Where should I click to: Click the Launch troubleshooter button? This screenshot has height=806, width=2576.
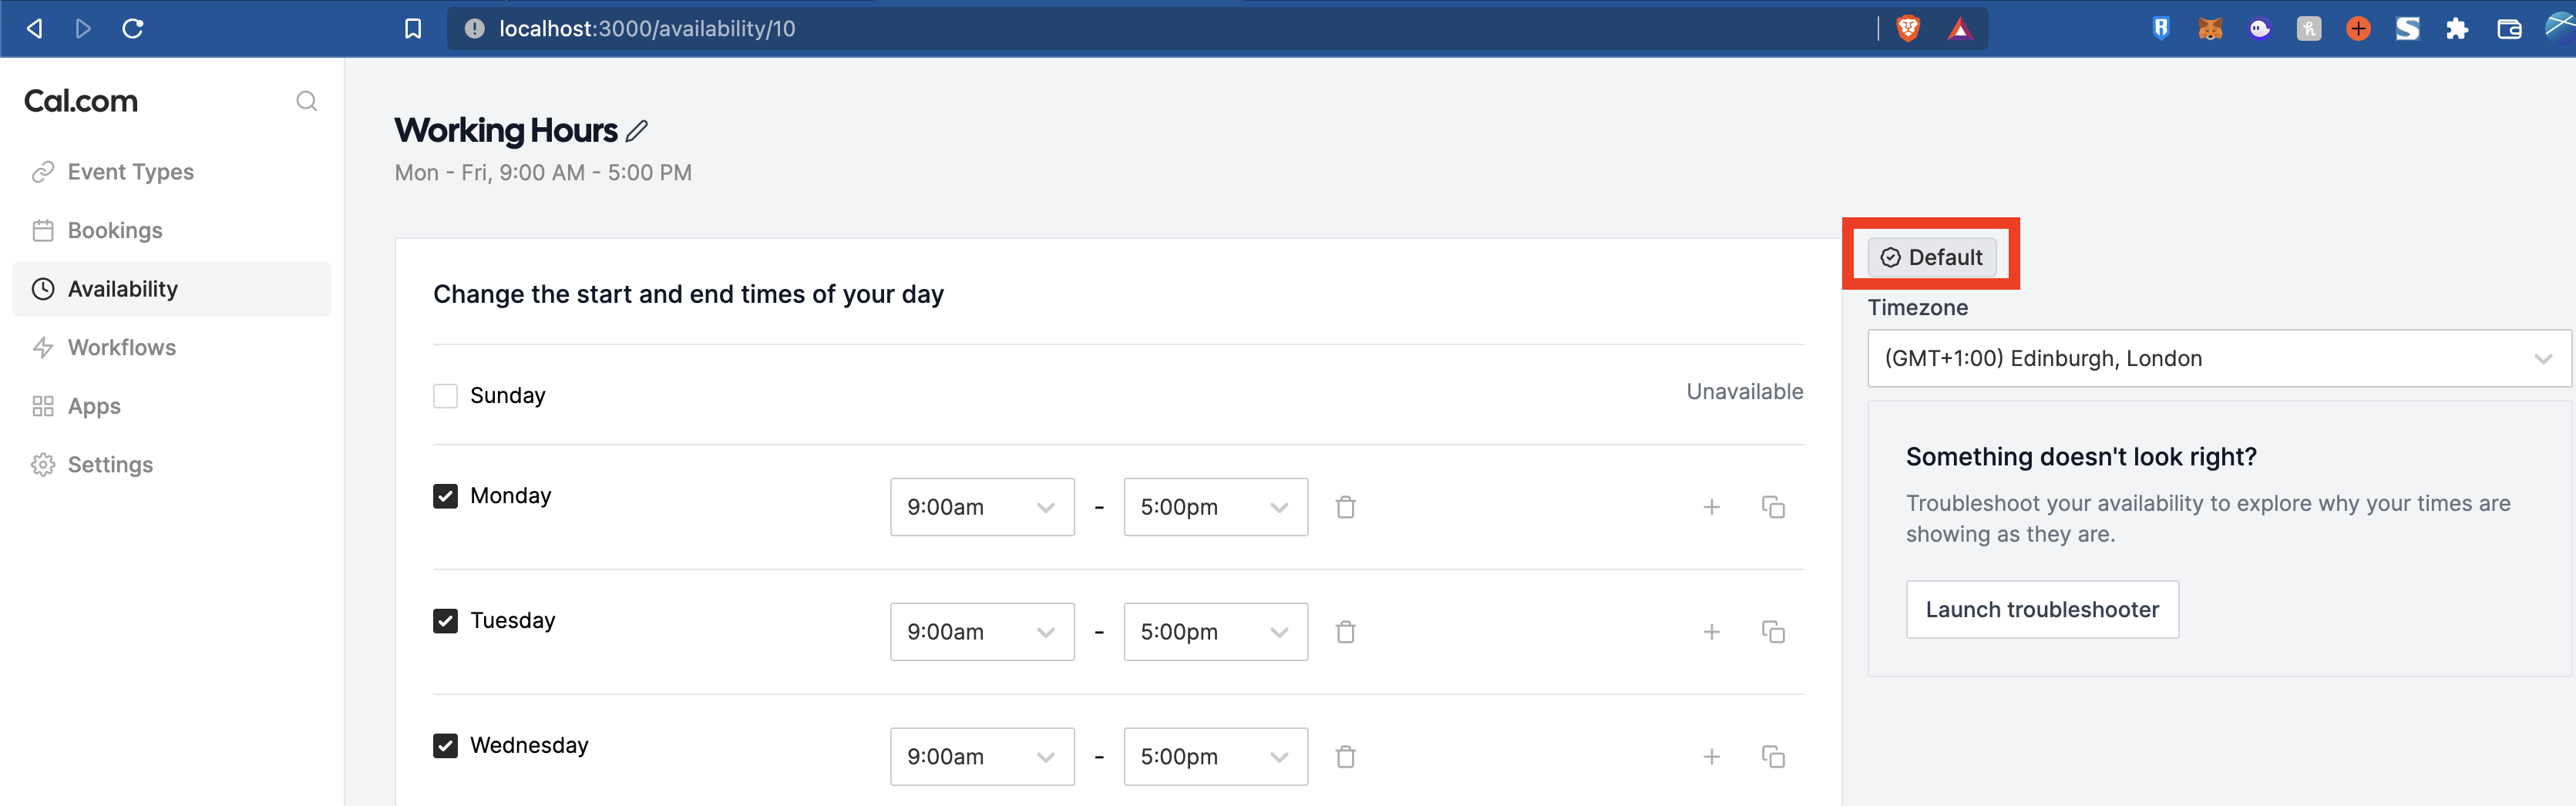[x=2041, y=610]
